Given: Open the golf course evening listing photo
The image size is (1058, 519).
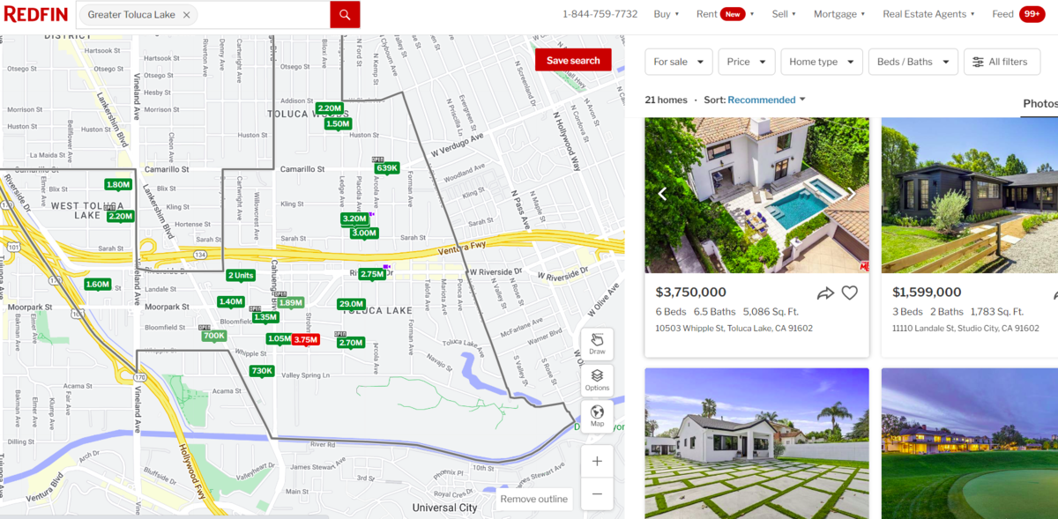Looking at the screenshot, I should (x=970, y=443).
